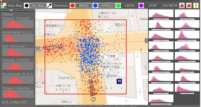Click the red circle next to BRAKE

(x=72, y=6)
